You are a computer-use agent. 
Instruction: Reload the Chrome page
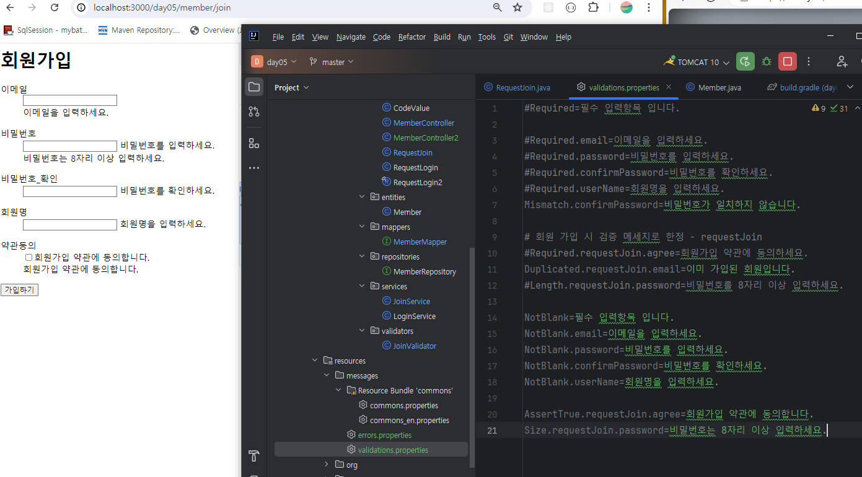55,7
